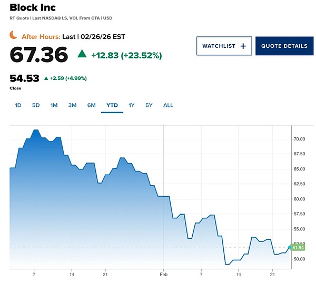Click the green up arrow beside 67.36

pos(82,53)
